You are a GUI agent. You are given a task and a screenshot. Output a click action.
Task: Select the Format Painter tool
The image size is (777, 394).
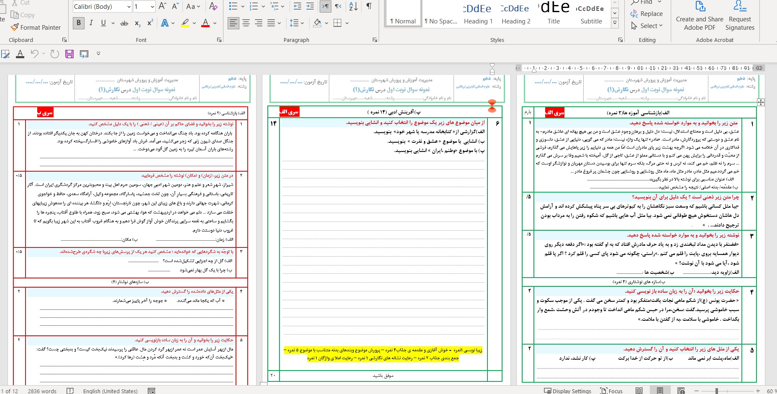[36, 28]
